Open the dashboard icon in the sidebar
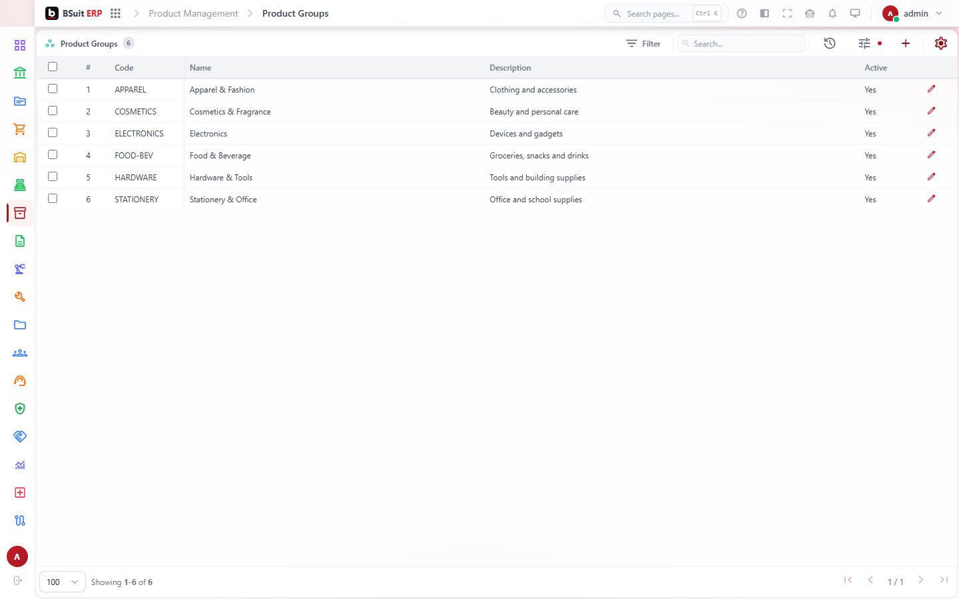 (x=20, y=45)
